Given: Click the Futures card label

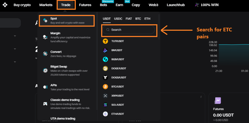Looking at the screenshot, I should point(218,109).
